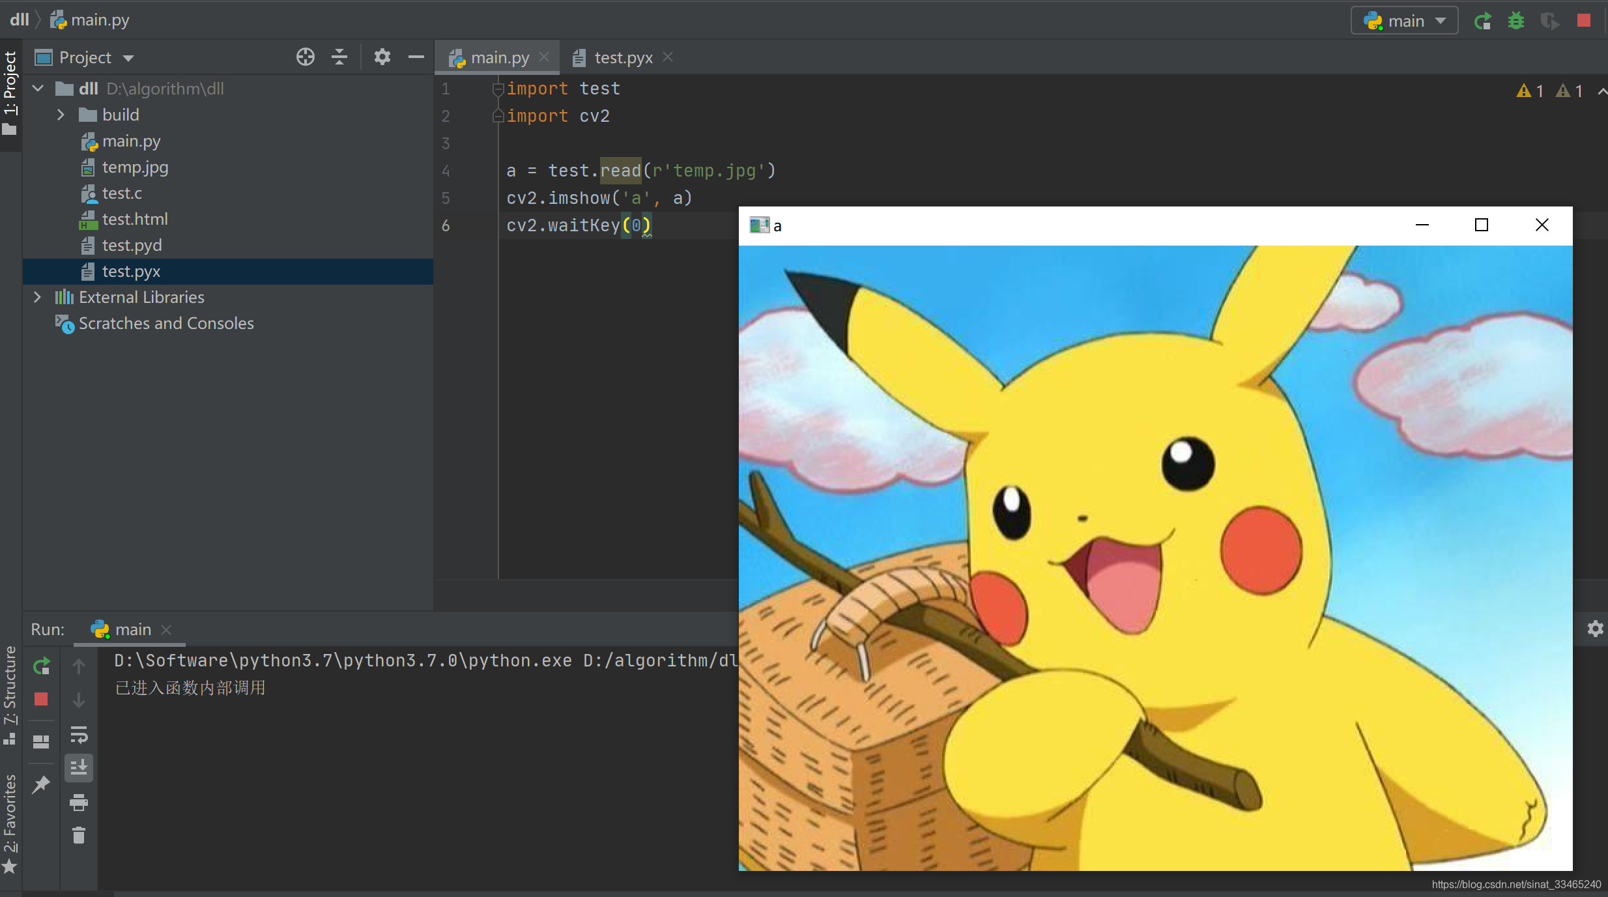Image resolution: width=1608 pixels, height=897 pixels.
Task: Click the inspections widget up arrow
Action: [x=1601, y=92]
